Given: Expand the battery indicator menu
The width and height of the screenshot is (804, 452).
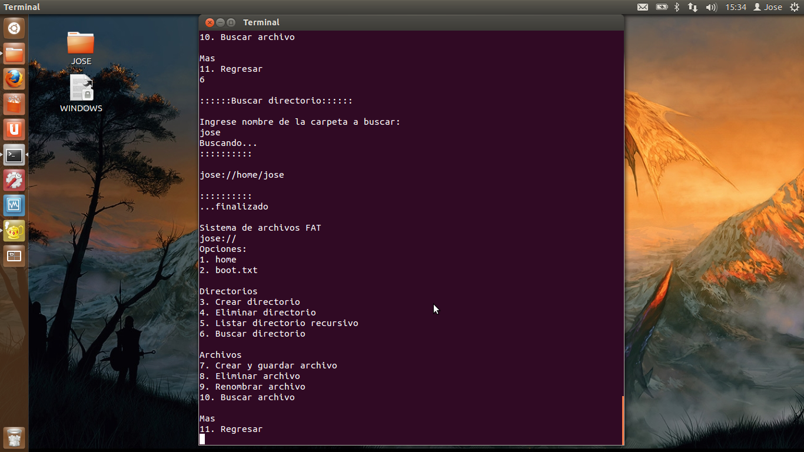Looking at the screenshot, I should (662, 7).
